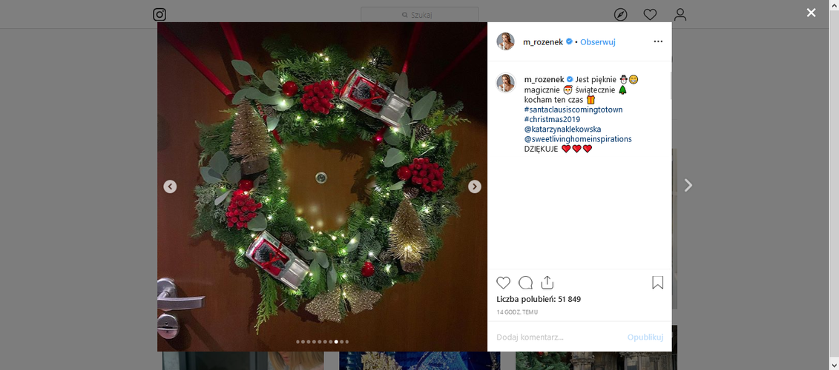The width and height of the screenshot is (839, 370).
Task: Advance to the next post with right chevron
Action: click(x=688, y=185)
